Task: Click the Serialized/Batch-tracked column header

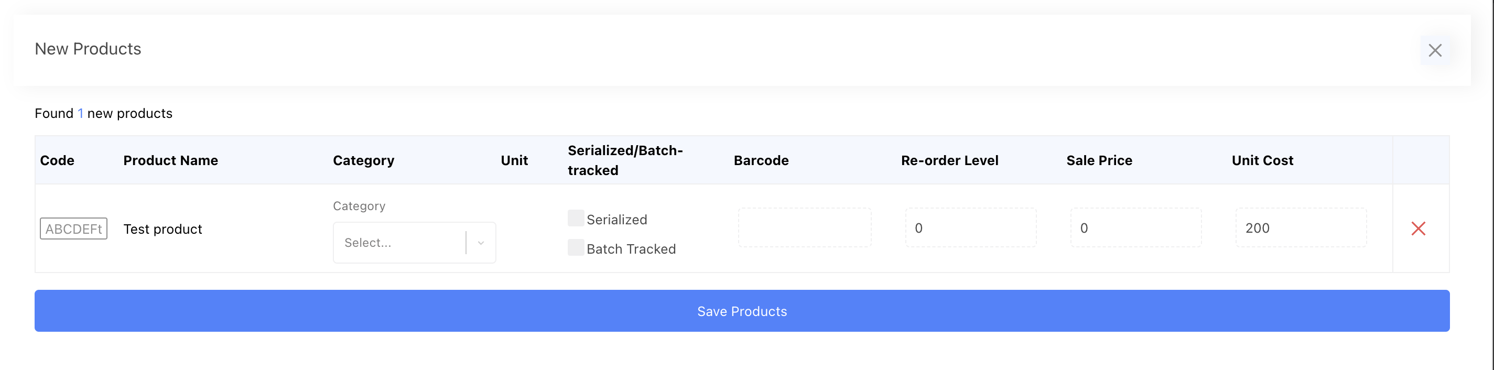Action: [625, 161]
